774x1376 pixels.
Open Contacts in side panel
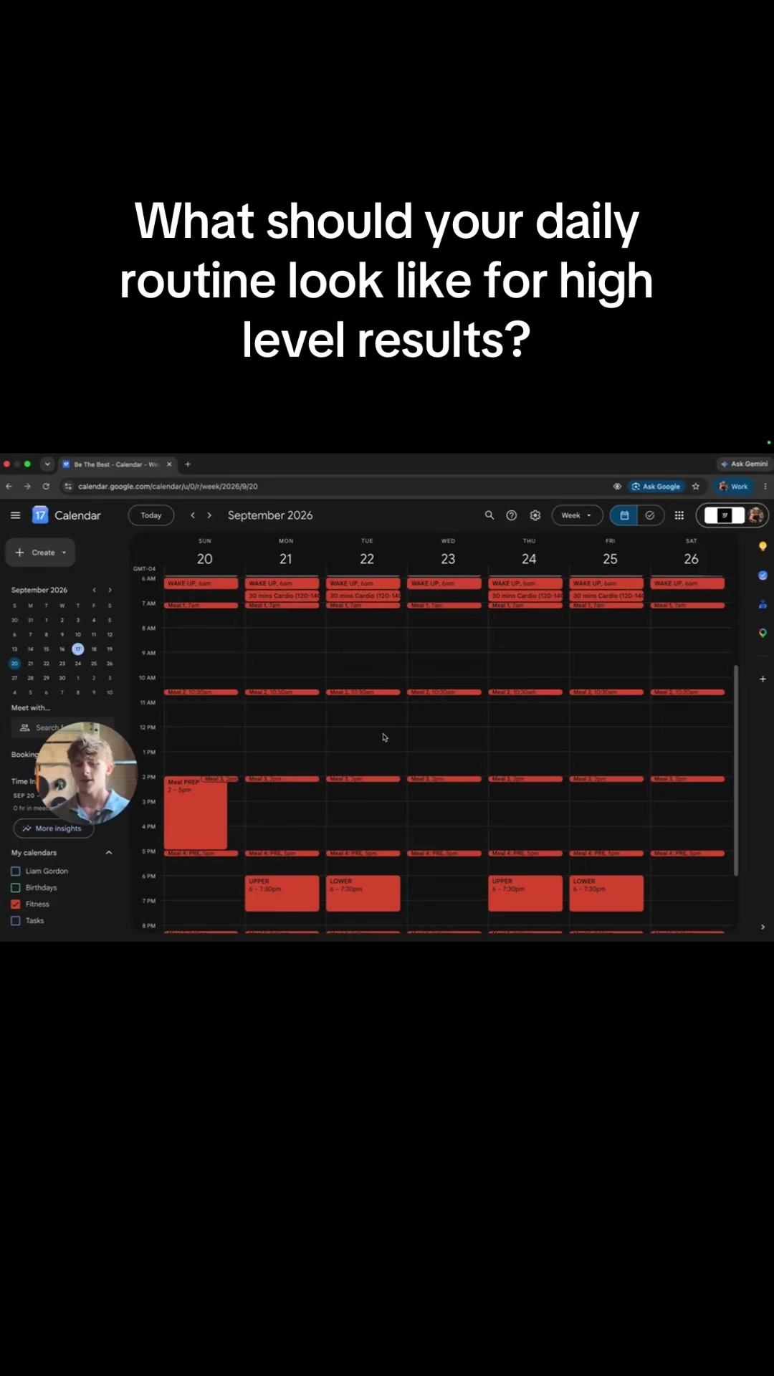(763, 604)
